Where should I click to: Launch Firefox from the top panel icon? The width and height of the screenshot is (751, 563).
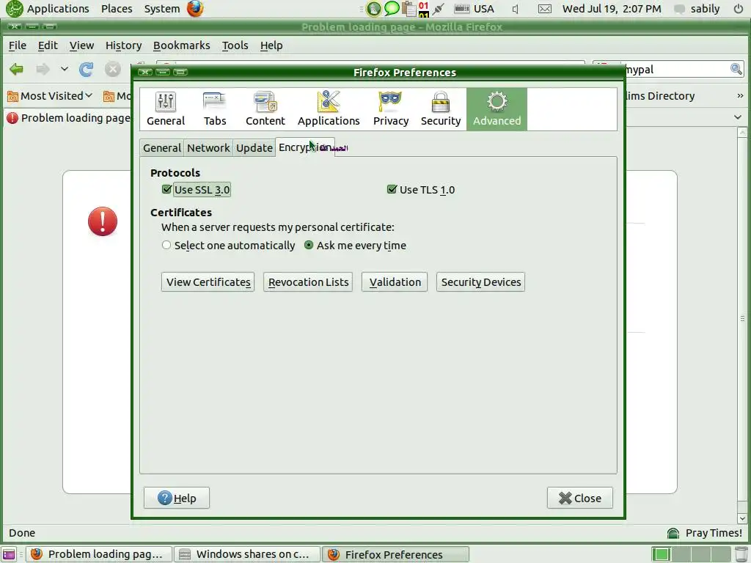tap(195, 9)
